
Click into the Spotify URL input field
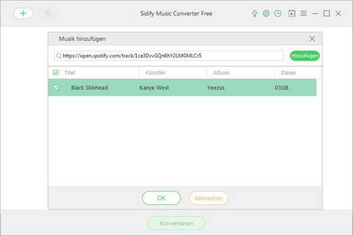click(169, 56)
